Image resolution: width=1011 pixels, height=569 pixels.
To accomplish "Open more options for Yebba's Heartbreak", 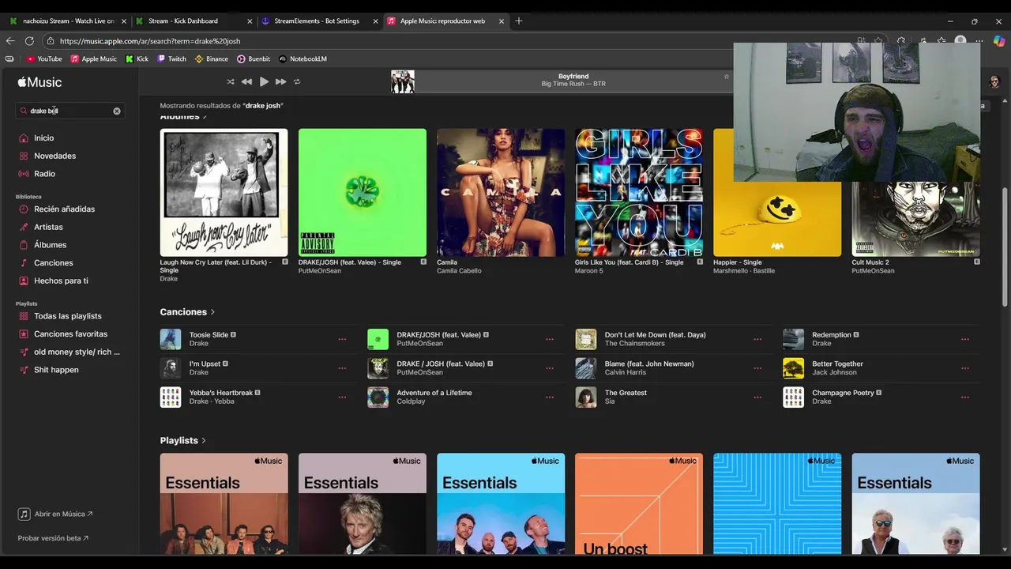I will pyautogui.click(x=342, y=398).
